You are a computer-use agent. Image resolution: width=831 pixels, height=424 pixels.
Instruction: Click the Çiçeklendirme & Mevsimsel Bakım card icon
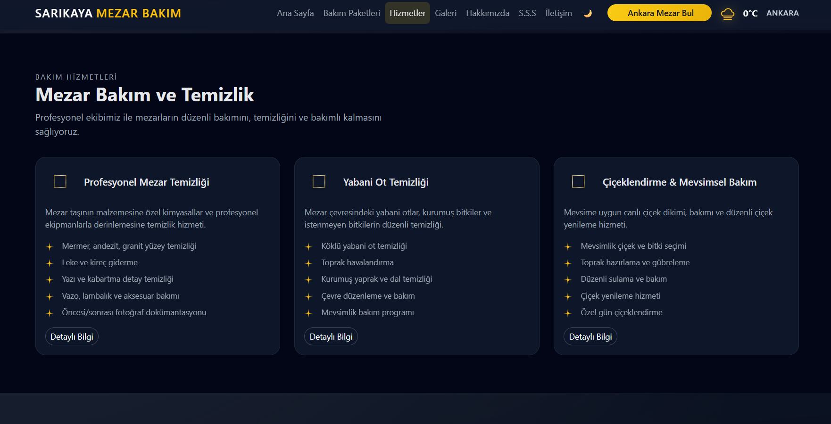578,182
